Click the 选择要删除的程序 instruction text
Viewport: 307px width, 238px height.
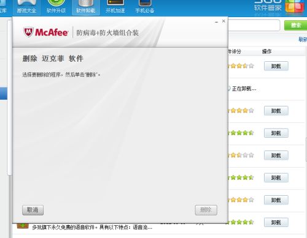pyautogui.click(x=61, y=75)
